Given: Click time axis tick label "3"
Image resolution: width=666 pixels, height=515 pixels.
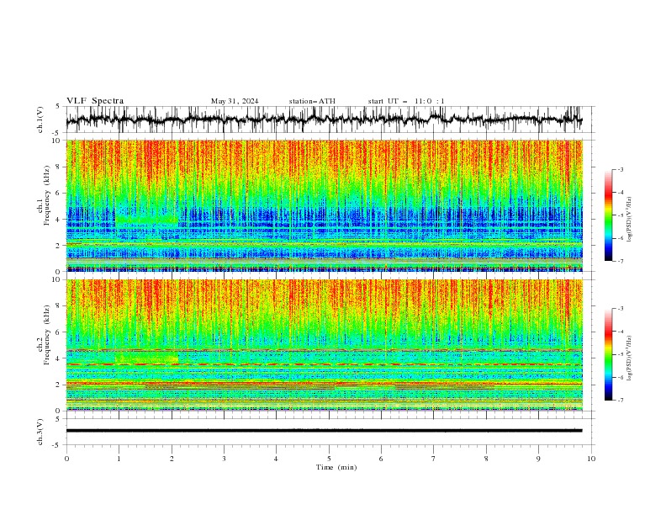Looking at the screenshot, I should coord(224,459).
